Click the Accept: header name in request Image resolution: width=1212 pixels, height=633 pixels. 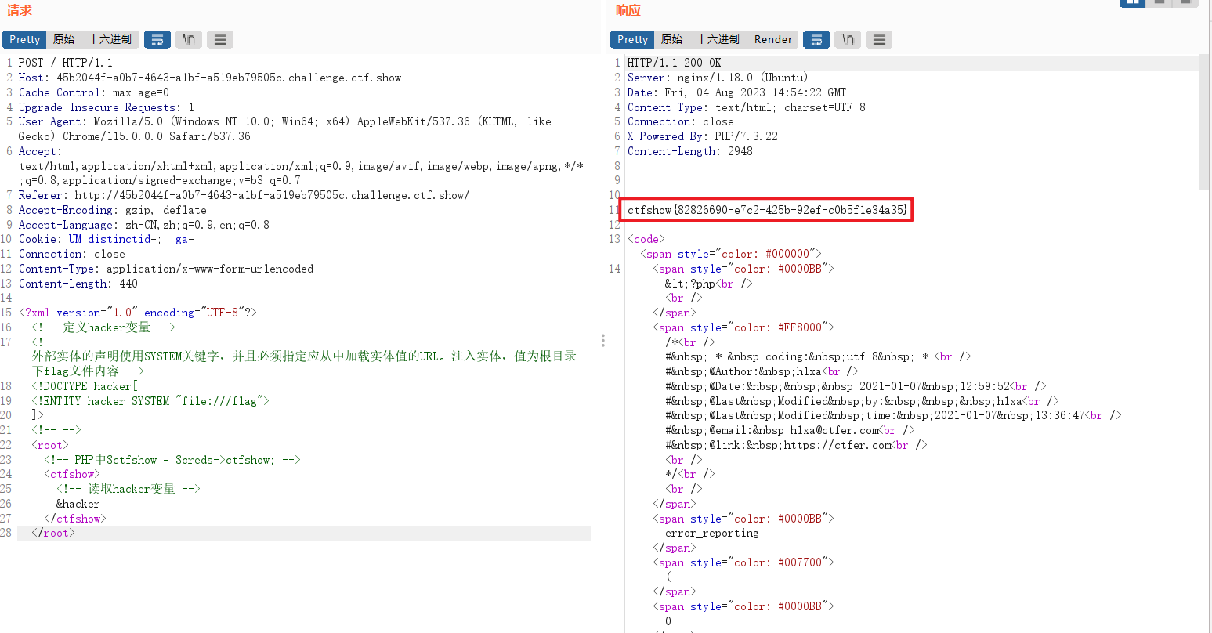[x=40, y=151]
